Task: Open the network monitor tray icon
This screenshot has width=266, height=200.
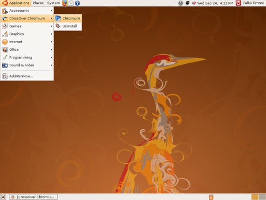Action: [187, 3]
